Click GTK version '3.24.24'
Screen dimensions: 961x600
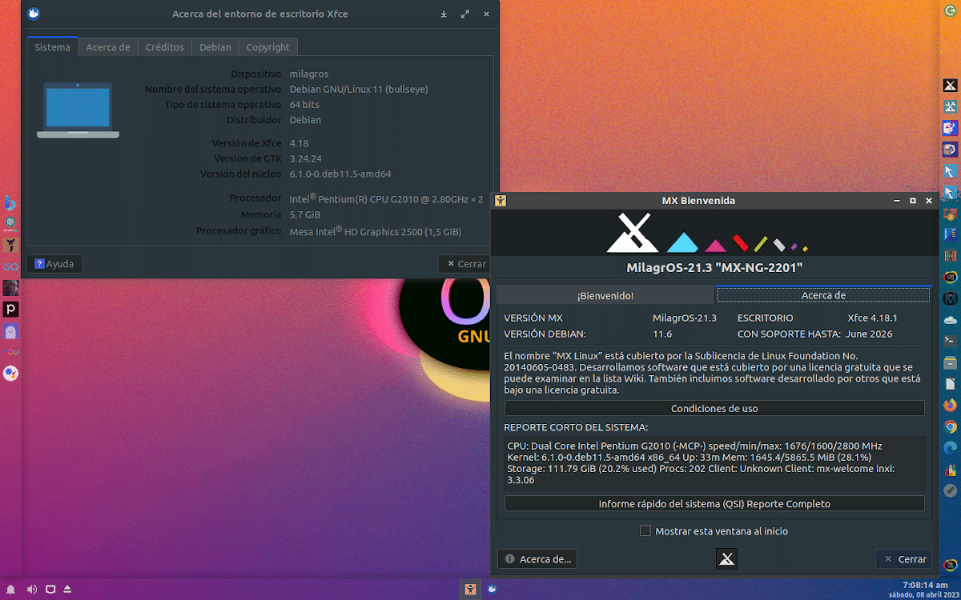click(x=305, y=158)
